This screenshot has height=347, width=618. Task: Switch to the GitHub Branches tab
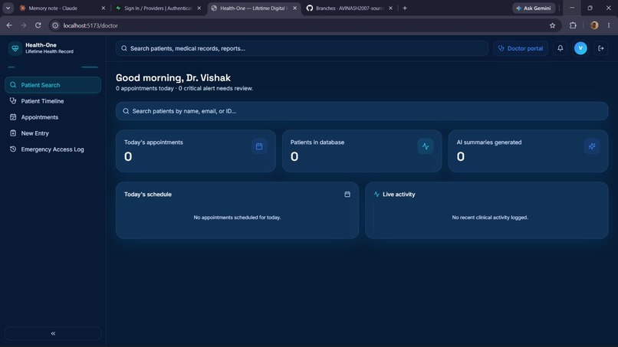tap(350, 8)
